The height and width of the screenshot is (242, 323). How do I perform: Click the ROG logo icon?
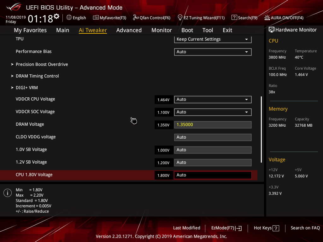pos(14,7)
